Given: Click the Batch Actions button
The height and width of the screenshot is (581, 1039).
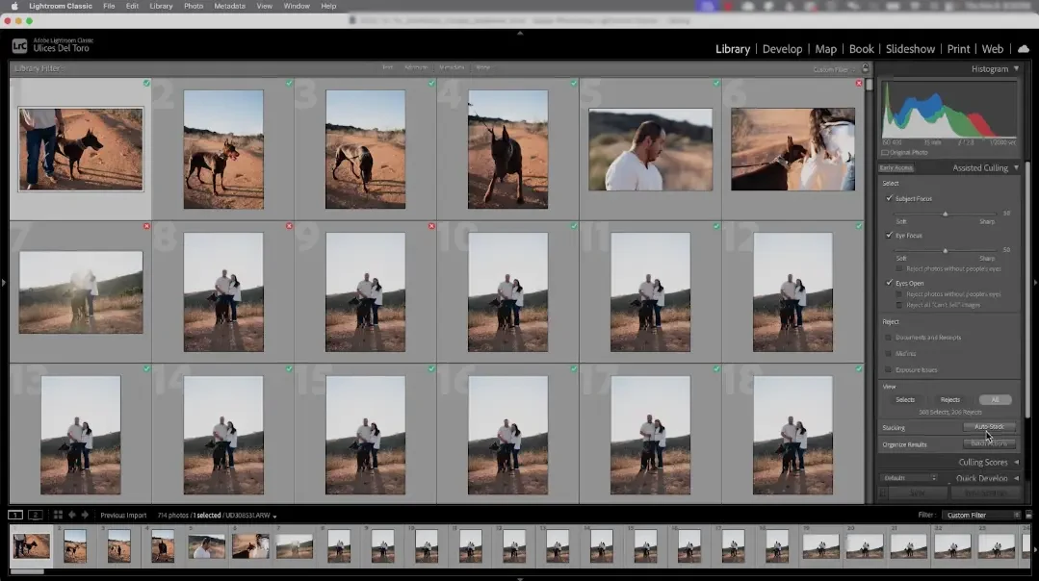Looking at the screenshot, I should coord(989,443).
